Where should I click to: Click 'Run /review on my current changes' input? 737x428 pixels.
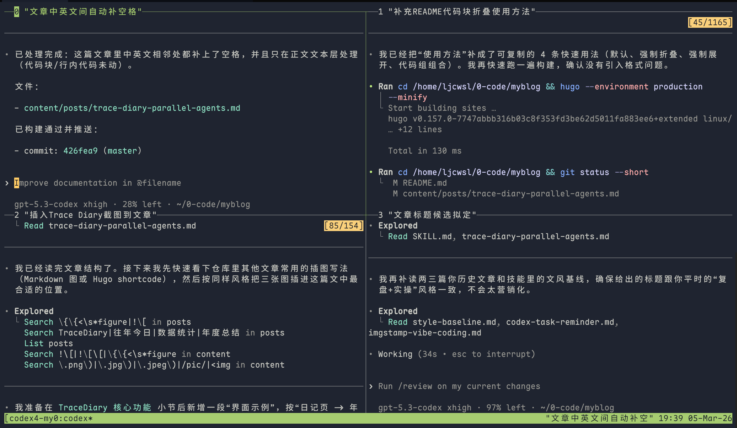point(459,386)
